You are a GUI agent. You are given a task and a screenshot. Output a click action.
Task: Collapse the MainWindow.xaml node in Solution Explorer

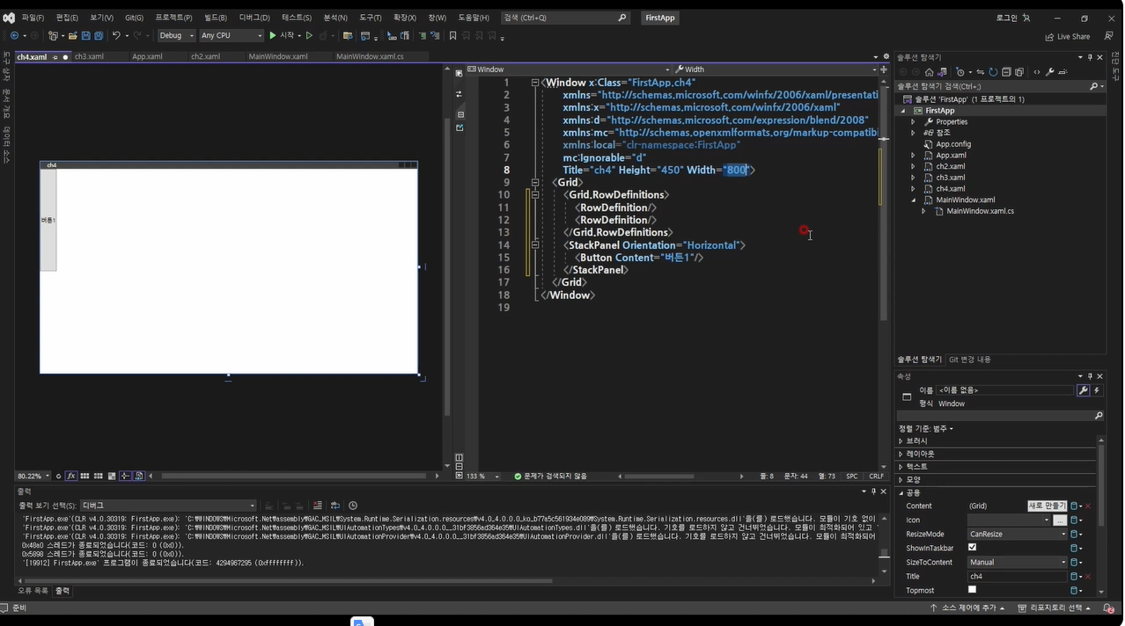[913, 200]
